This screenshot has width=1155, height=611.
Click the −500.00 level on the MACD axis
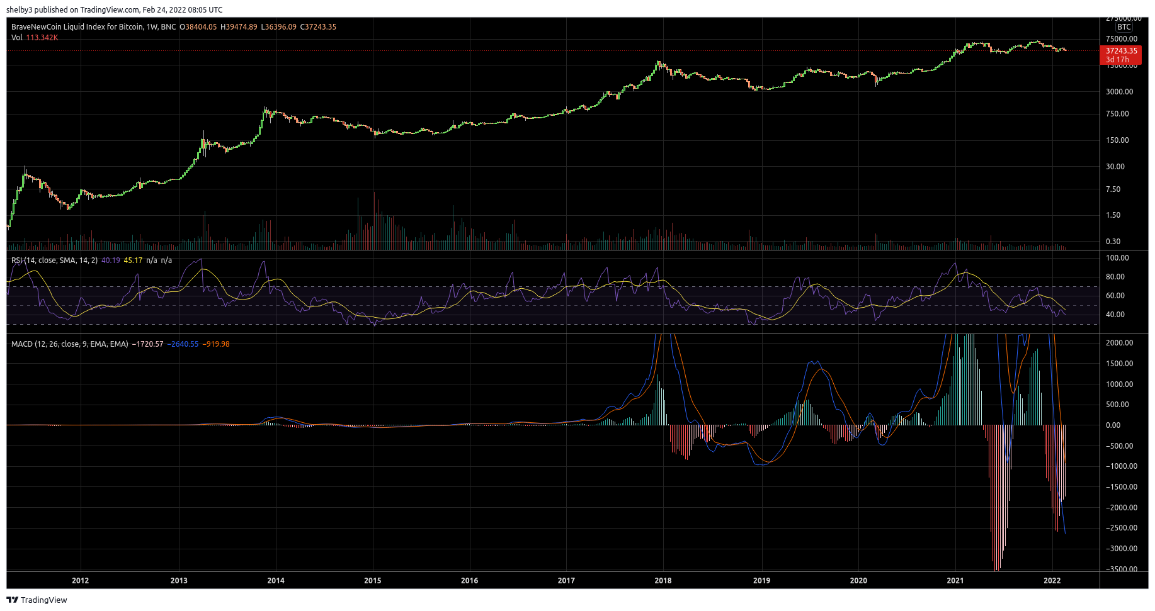tap(1120, 446)
